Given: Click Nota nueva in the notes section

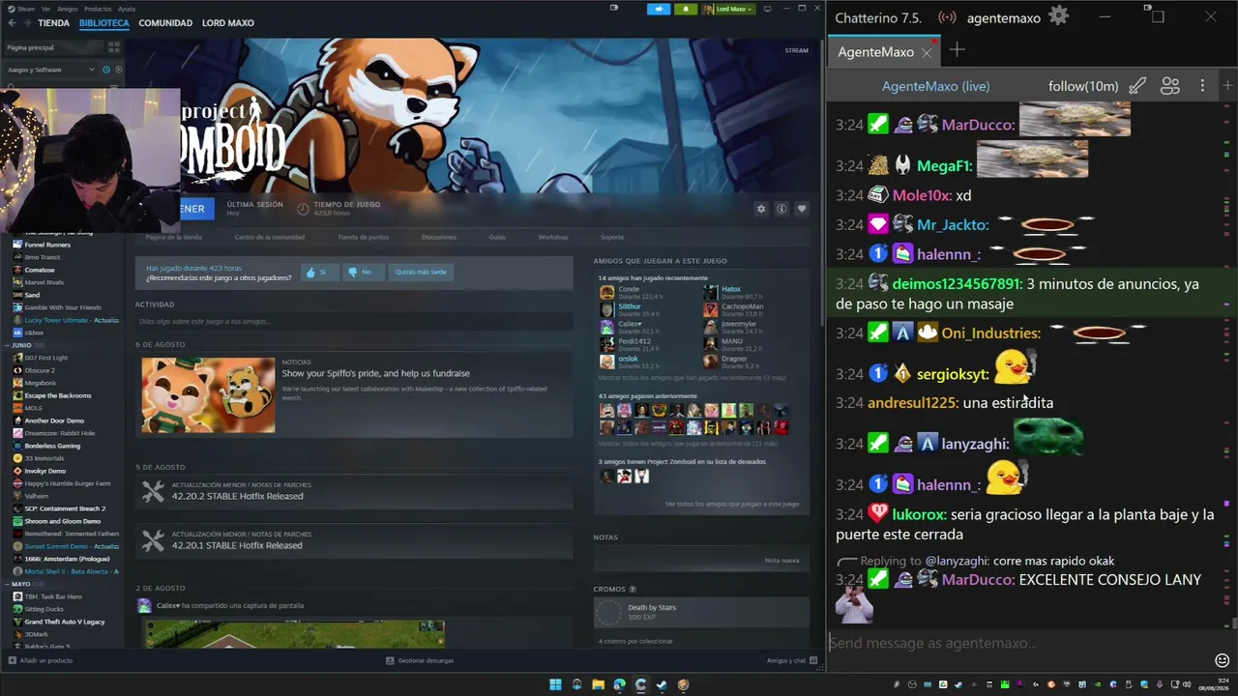Looking at the screenshot, I should (x=781, y=561).
